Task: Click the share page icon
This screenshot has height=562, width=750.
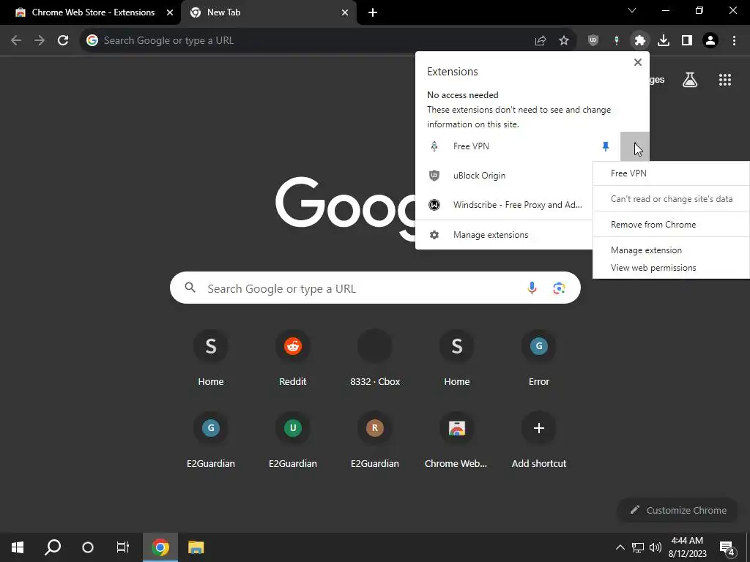Action: (541, 41)
